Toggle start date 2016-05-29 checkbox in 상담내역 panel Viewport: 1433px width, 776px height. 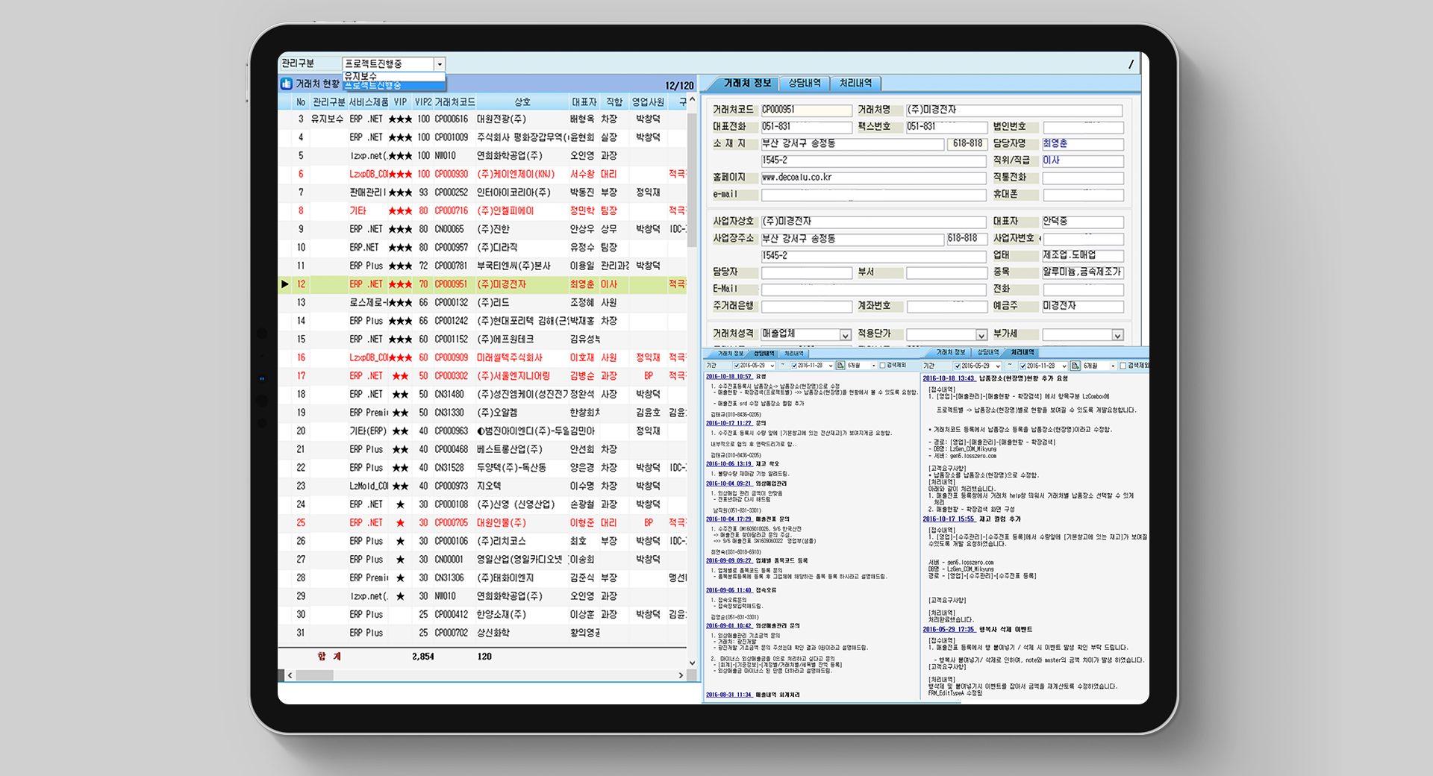[x=737, y=366]
